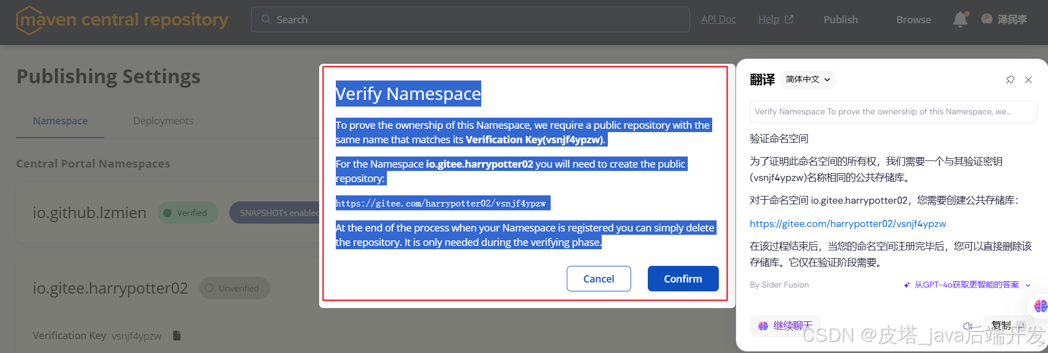
Task: Select the io.gitee.harrypotter02 namespace name
Action: (110, 288)
